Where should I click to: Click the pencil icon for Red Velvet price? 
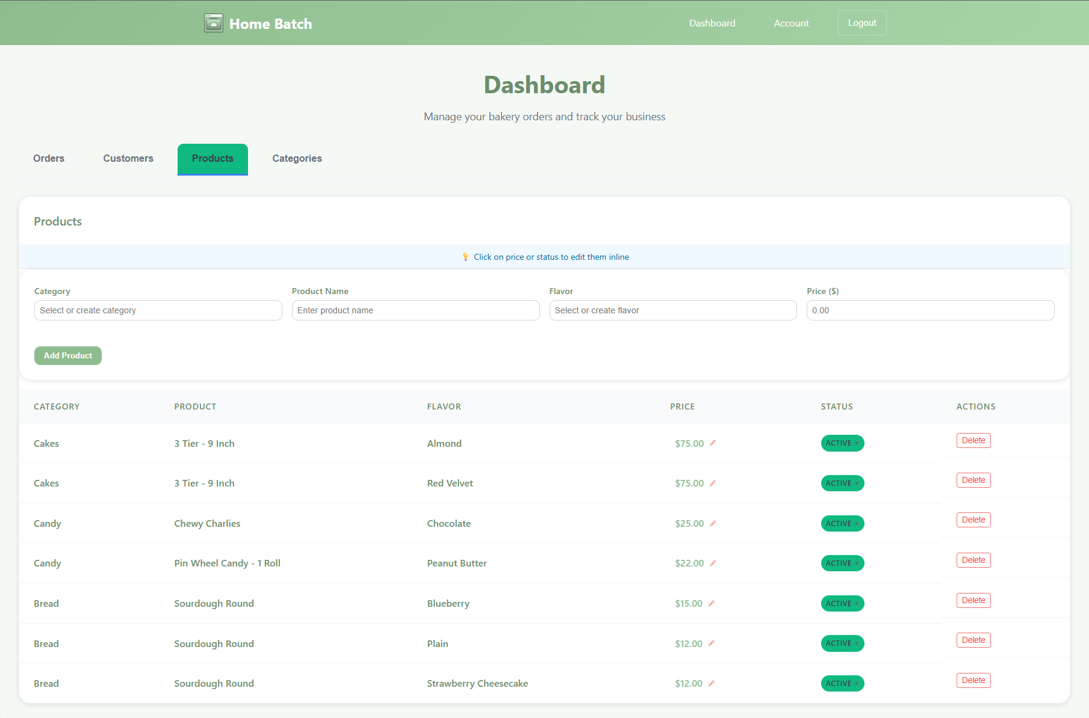click(x=713, y=483)
